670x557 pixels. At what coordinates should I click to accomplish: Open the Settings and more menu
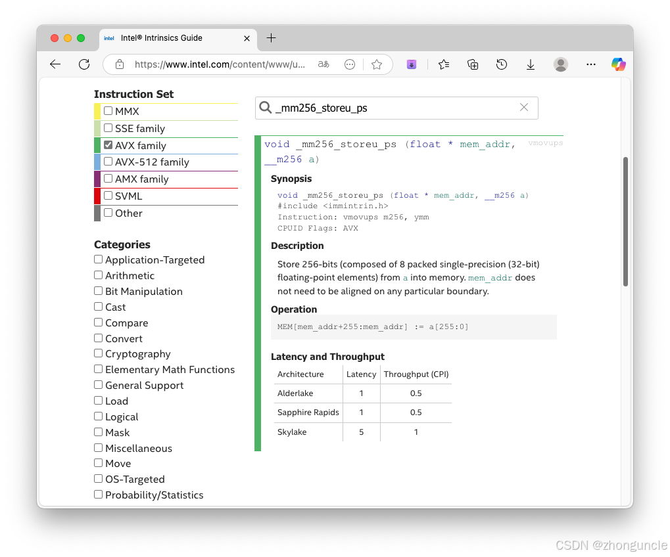[590, 64]
